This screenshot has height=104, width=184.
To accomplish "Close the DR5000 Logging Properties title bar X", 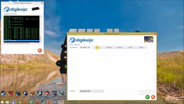I will (42, 3).
